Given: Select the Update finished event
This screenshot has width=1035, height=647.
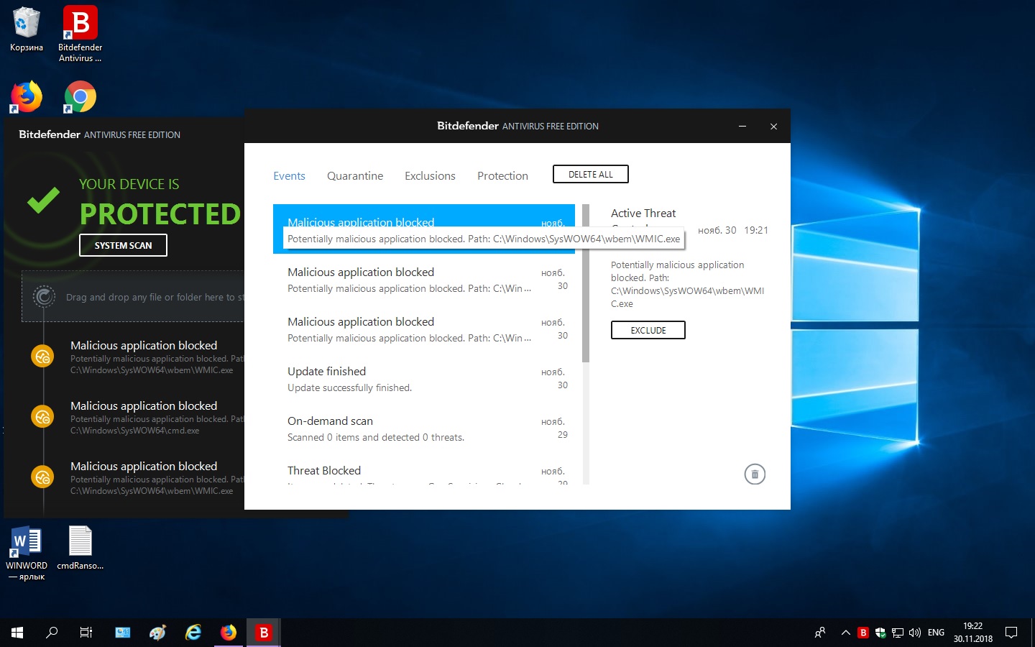Looking at the screenshot, I should coord(424,379).
